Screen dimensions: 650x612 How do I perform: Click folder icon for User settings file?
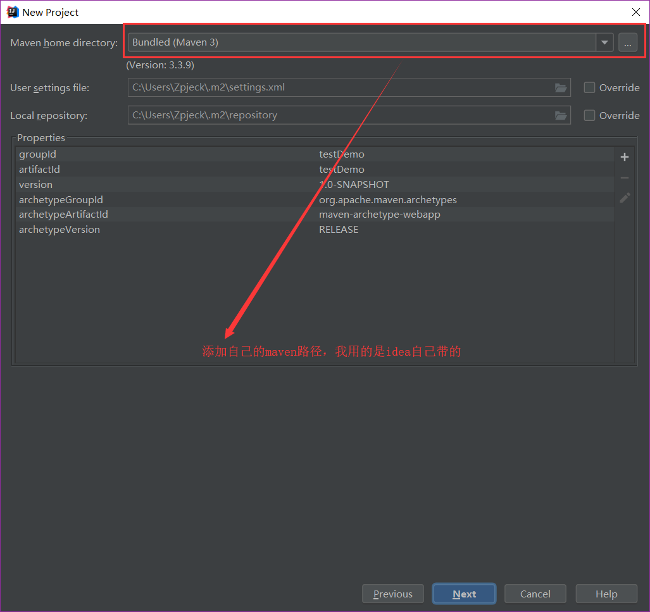pyautogui.click(x=561, y=87)
